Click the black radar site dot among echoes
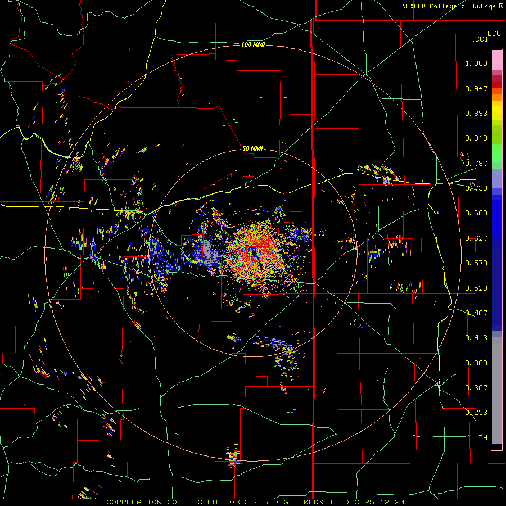 pos(254,252)
